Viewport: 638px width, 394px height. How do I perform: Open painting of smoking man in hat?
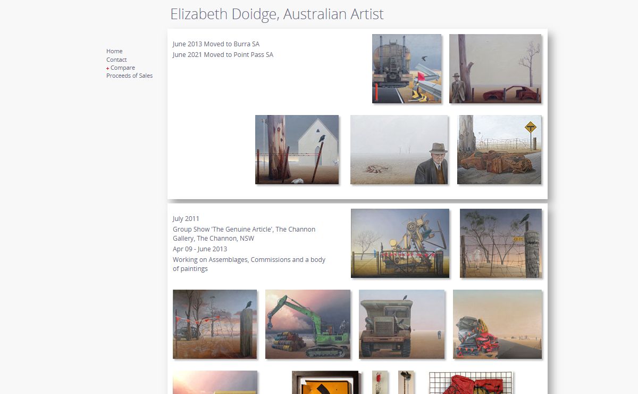(399, 150)
